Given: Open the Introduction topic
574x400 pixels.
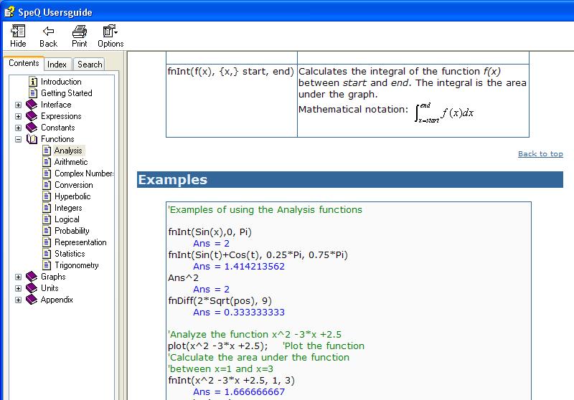Looking at the screenshot, I should point(61,82).
